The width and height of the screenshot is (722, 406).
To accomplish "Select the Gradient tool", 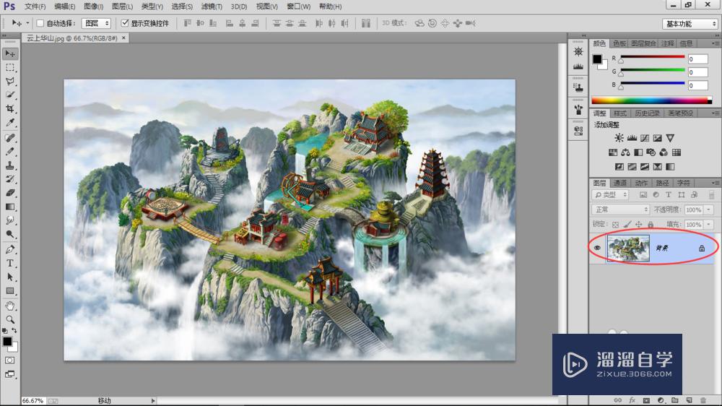I will 10,207.
